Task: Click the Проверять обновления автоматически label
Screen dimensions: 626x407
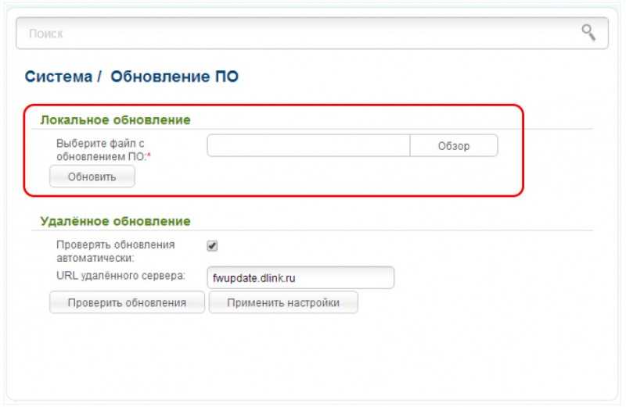Action: coord(116,251)
